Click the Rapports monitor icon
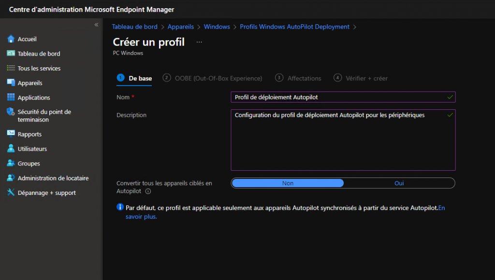 [11, 133]
